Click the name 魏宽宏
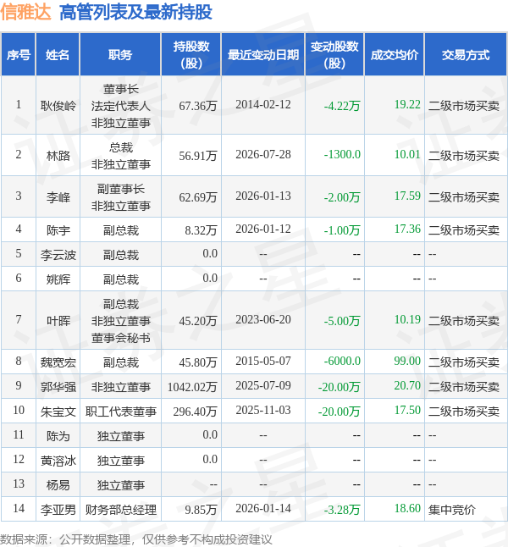Screen dimensions: 508x547 [58, 362]
